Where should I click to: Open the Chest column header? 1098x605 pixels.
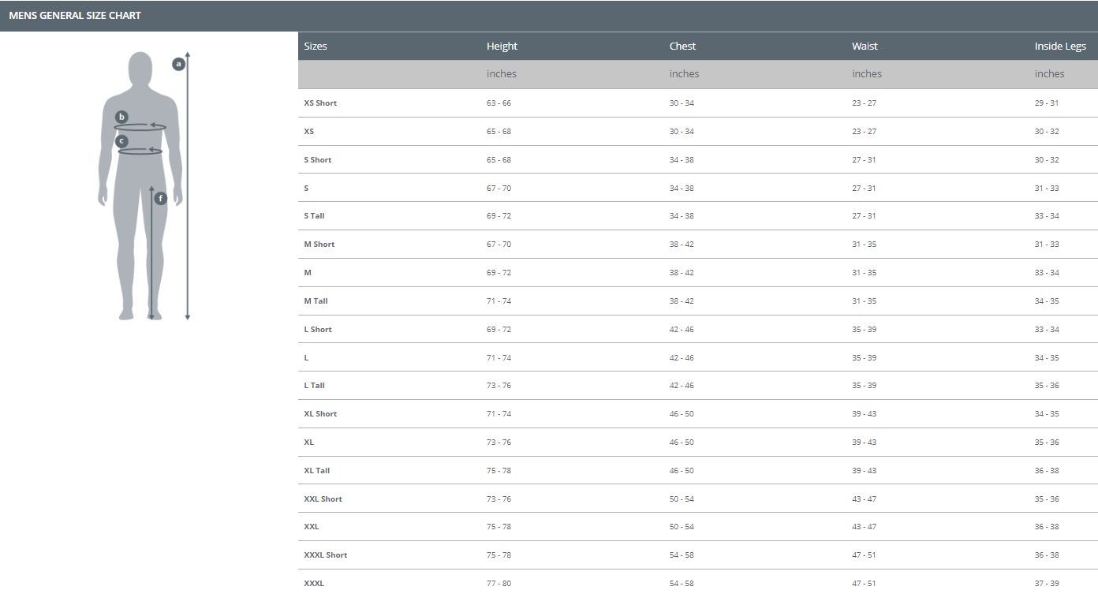click(x=683, y=46)
